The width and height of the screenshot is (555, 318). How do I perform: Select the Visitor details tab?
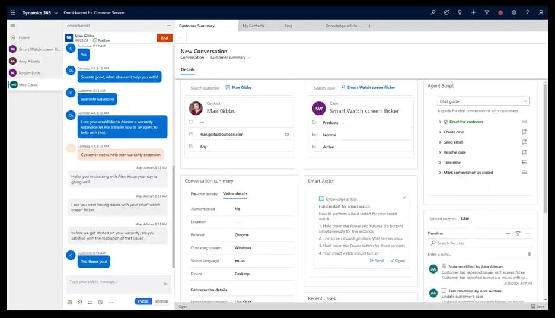click(235, 193)
